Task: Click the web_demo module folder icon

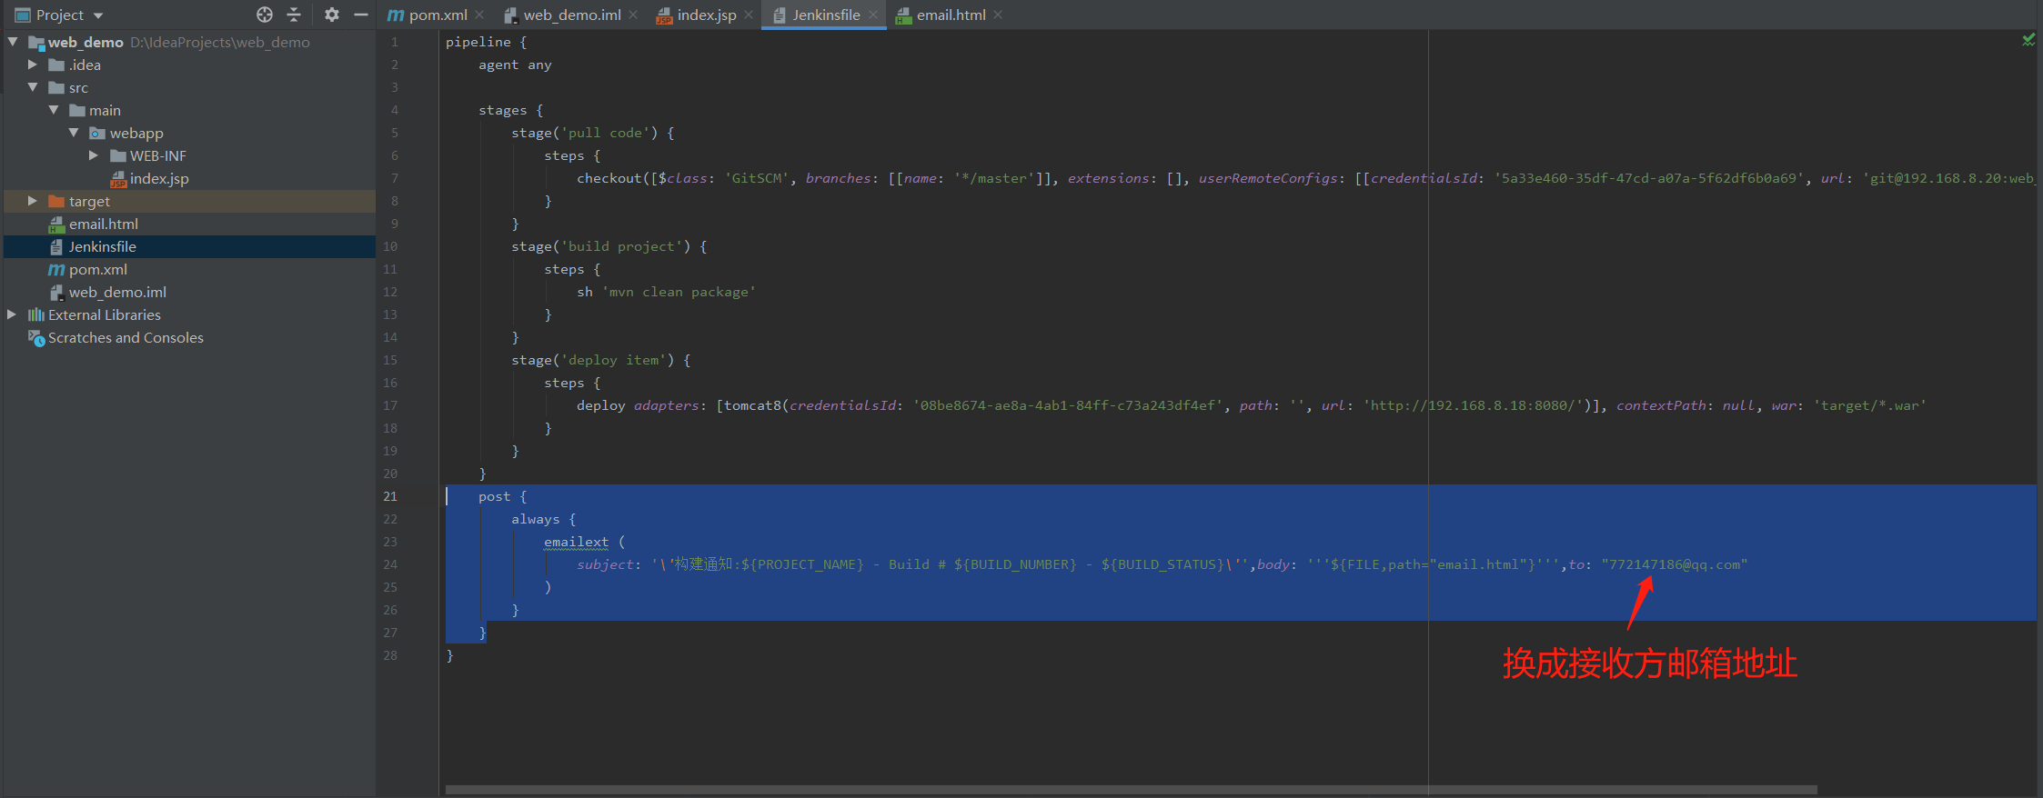Action: point(36,43)
